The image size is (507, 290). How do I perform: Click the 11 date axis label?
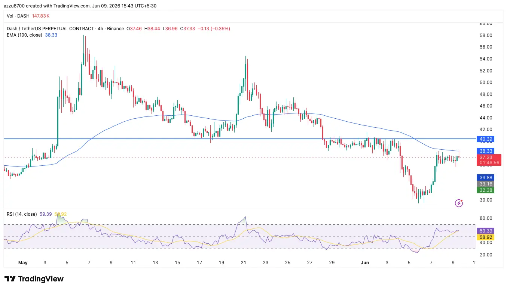133,263
